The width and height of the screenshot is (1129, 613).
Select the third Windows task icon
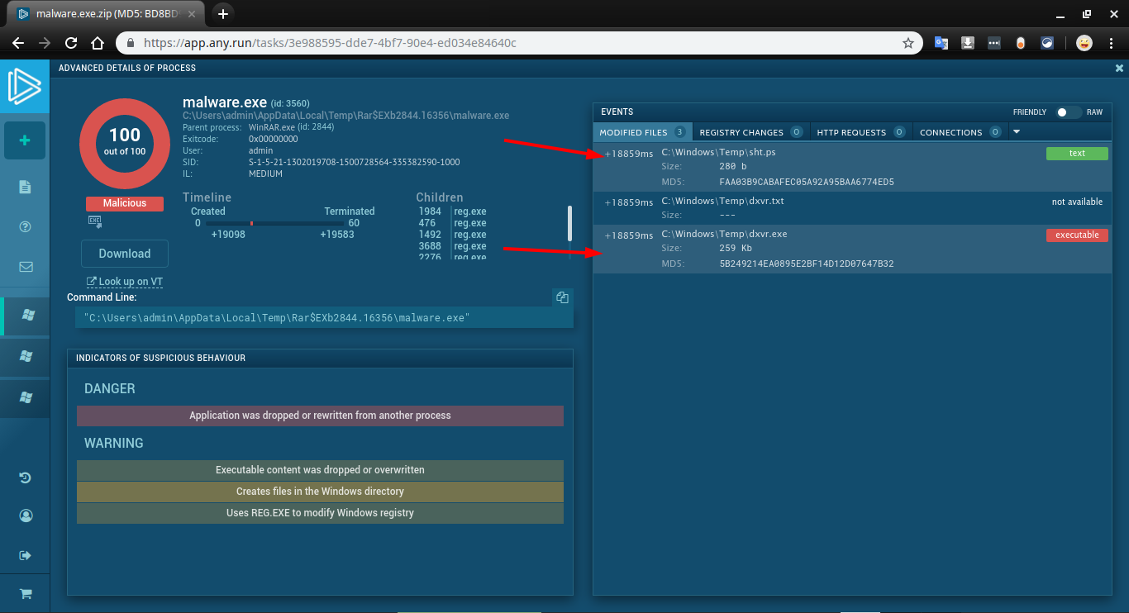26,397
